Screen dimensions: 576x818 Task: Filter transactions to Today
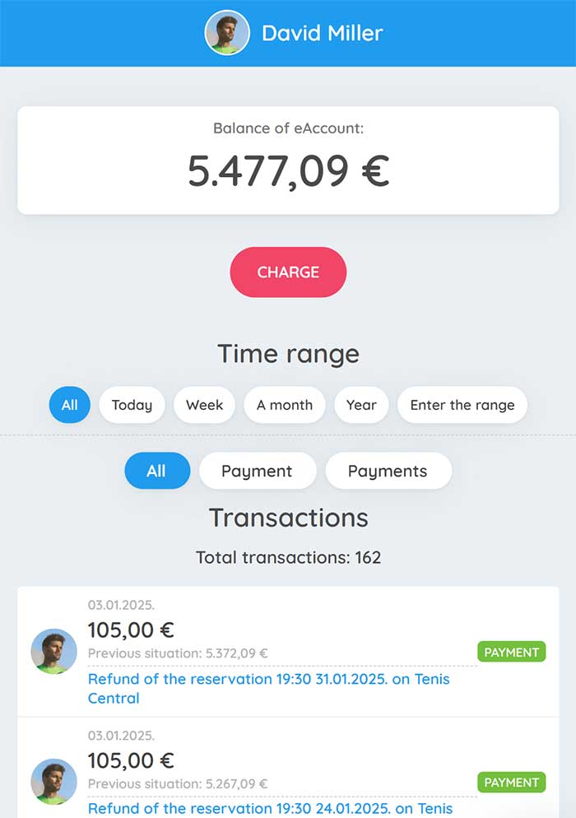132,405
